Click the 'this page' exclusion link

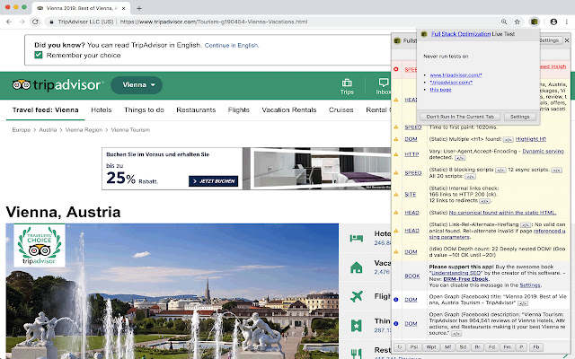tap(440, 90)
